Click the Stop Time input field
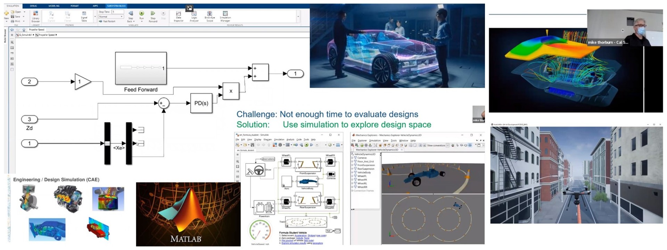Viewport: 667px width, 250px height. [x=117, y=12]
